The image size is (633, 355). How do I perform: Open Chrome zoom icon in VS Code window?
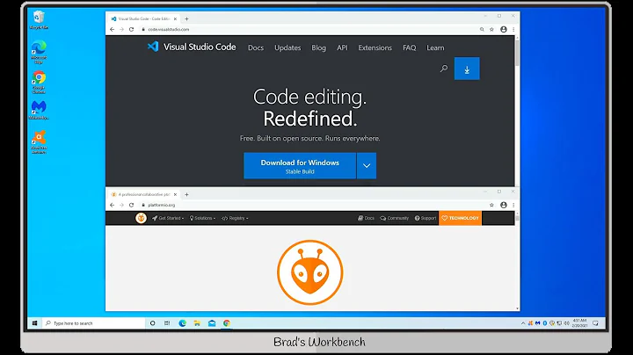pyautogui.click(x=482, y=30)
